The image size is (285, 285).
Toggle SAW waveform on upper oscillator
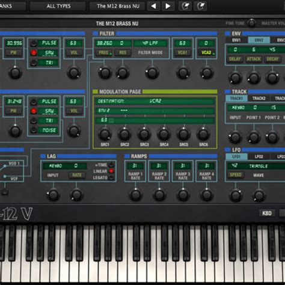34,52
